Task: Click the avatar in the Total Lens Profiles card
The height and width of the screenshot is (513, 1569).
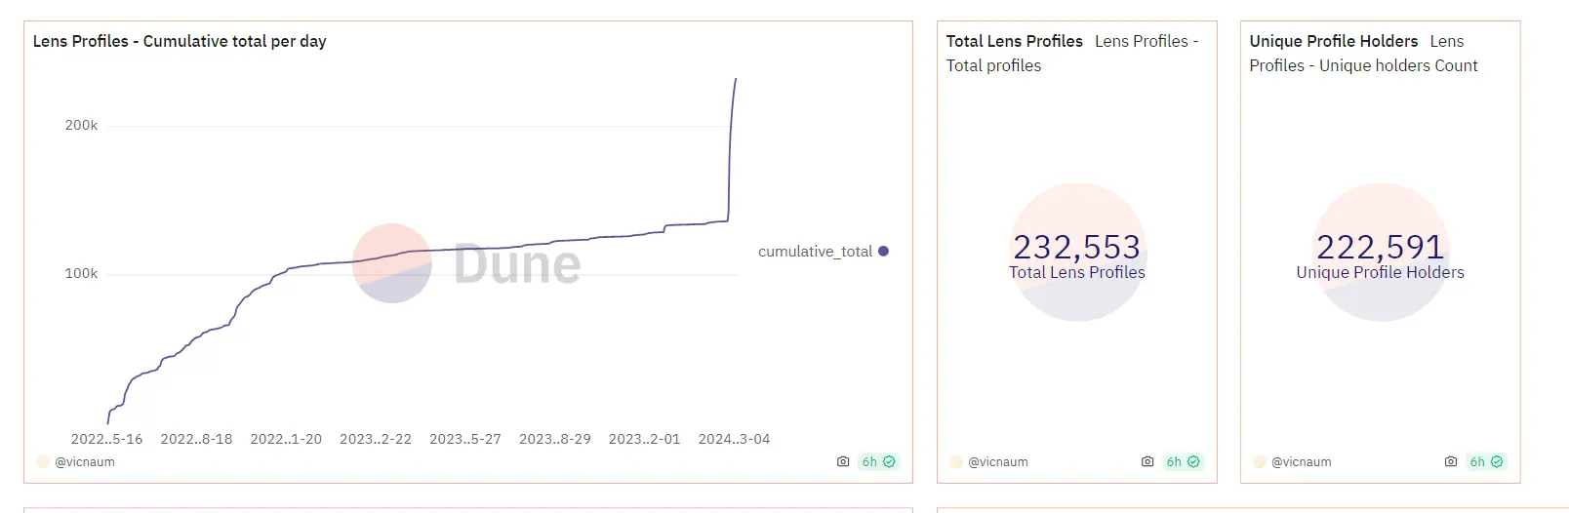Action: point(956,462)
